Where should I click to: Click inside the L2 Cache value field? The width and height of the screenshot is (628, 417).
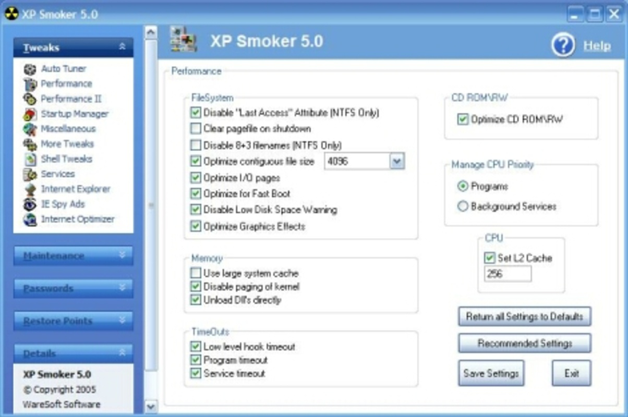point(506,274)
